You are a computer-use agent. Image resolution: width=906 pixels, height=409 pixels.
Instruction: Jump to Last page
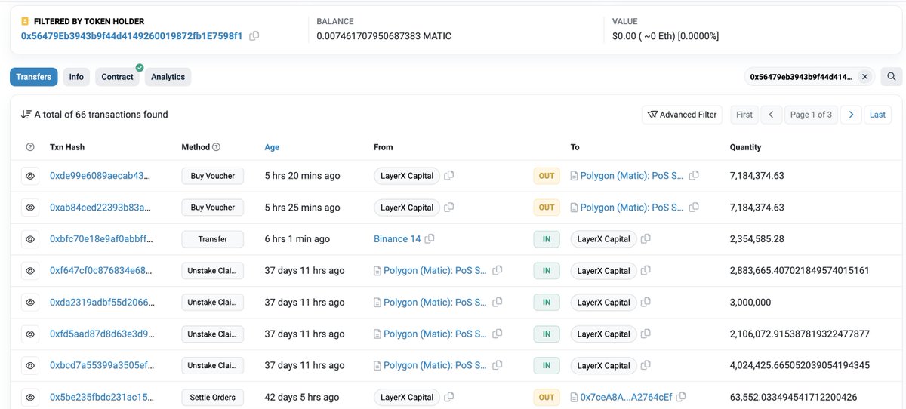(877, 115)
